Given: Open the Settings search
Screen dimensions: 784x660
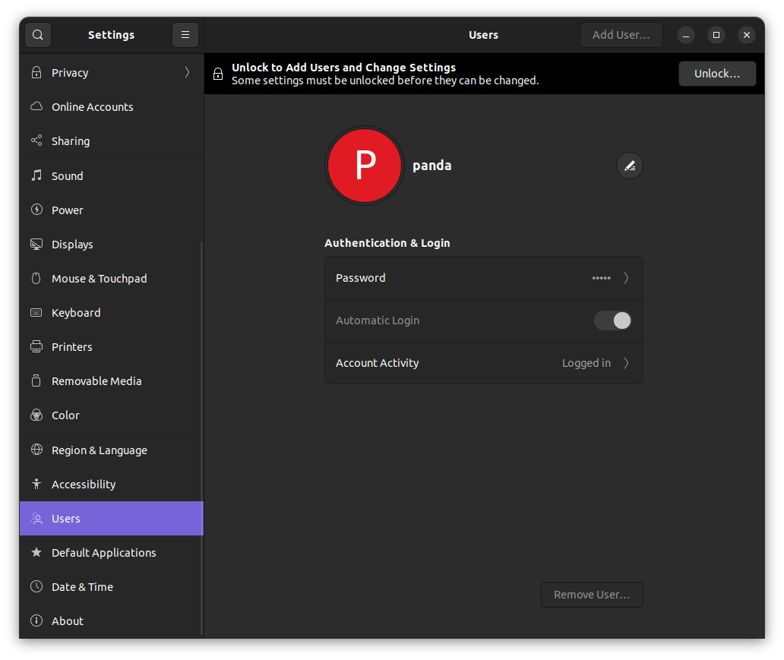Looking at the screenshot, I should 38,35.
